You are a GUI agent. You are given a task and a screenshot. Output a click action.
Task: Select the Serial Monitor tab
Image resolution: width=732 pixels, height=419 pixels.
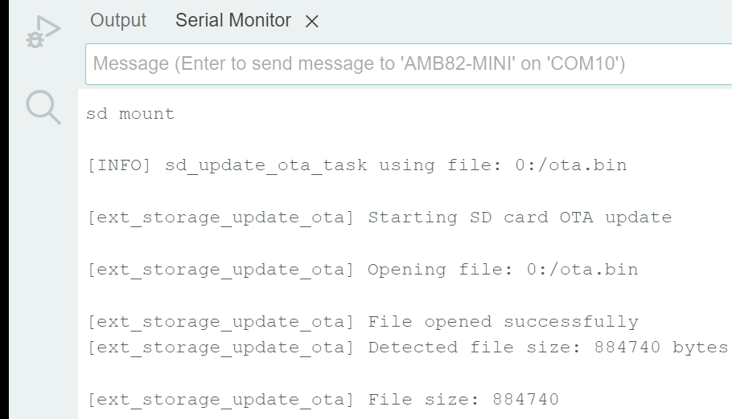point(233,21)
